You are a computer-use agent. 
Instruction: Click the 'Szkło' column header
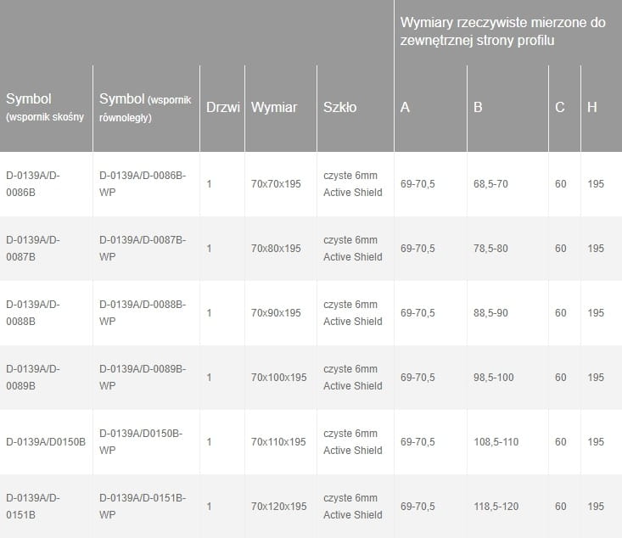pos(339,108)
